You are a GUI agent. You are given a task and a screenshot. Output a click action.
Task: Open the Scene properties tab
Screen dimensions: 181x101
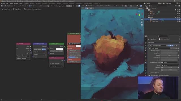tap(146, 51)
